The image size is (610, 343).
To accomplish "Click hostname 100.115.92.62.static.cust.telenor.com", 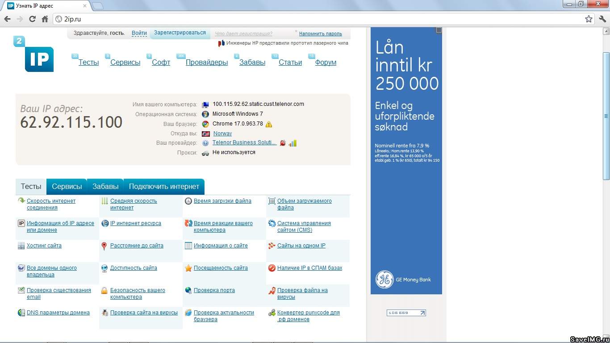I will tap(258, 104).
